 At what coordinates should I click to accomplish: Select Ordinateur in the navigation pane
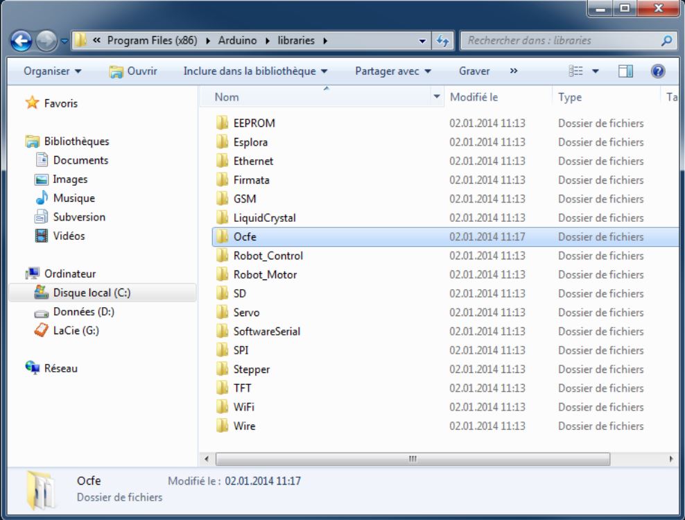[x=70, y=274]
